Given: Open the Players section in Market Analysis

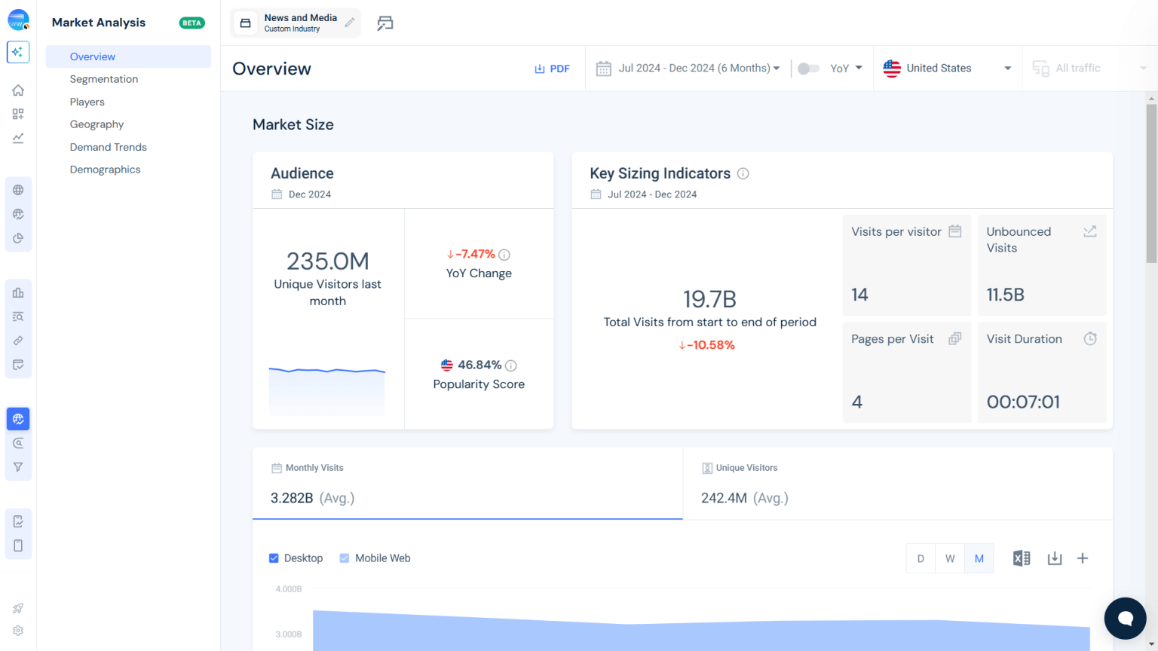Looking at the screenshot, I should point(87,101).
